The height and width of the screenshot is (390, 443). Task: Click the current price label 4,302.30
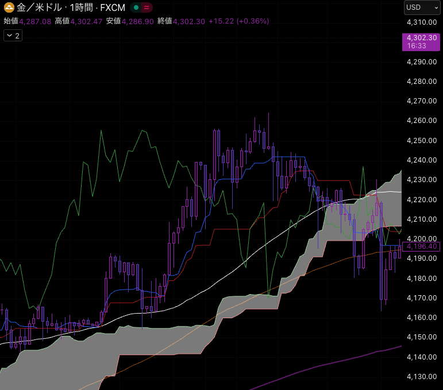coord(422,38)
